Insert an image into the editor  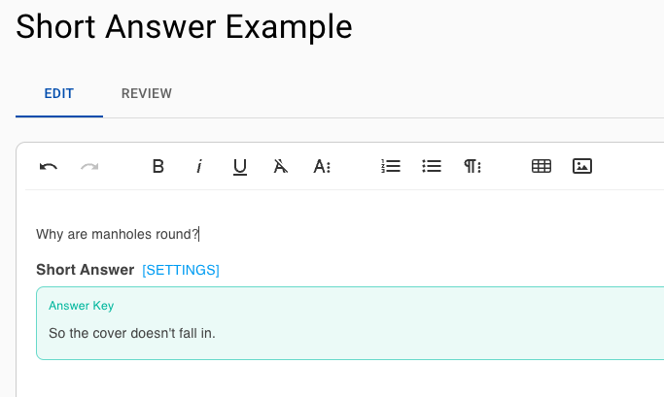pyautogui.click(x=582, y=166)
